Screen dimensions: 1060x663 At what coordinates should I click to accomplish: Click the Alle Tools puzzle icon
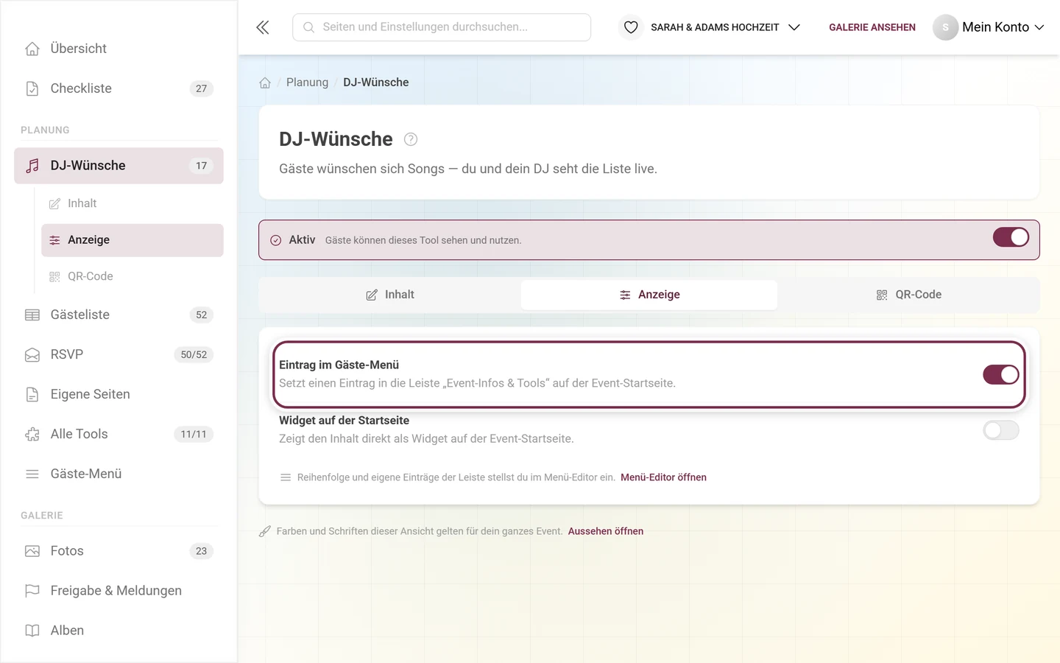pos(32,434)
